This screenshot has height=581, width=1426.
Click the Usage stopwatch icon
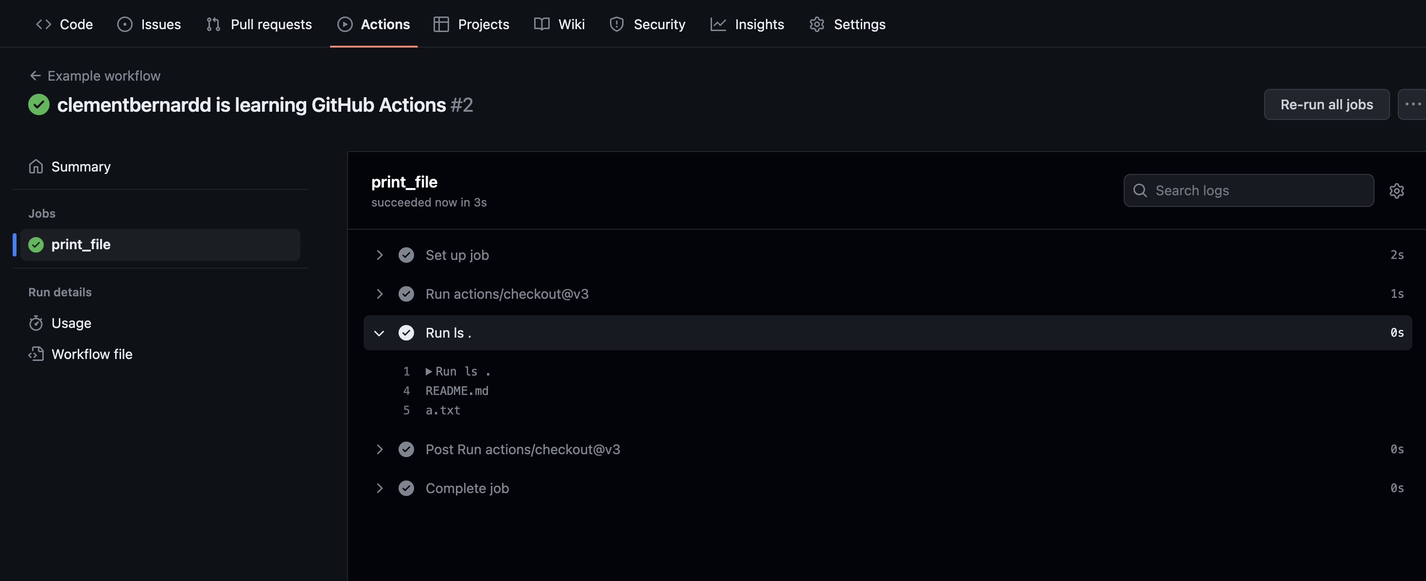35,323
